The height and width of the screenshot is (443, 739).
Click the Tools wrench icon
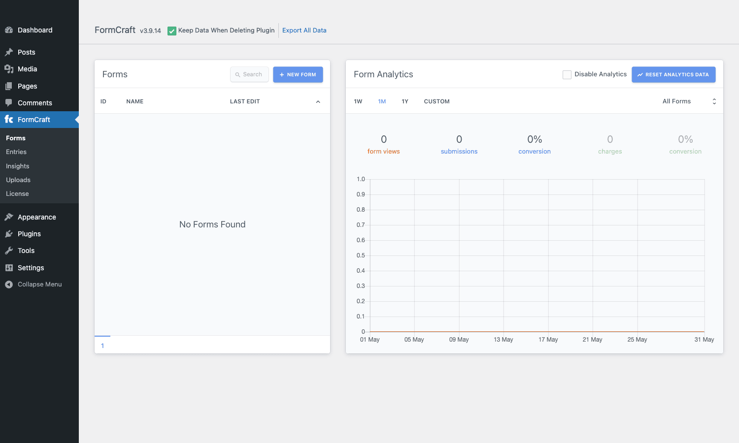pyautogui.click(x=9, y=251)
